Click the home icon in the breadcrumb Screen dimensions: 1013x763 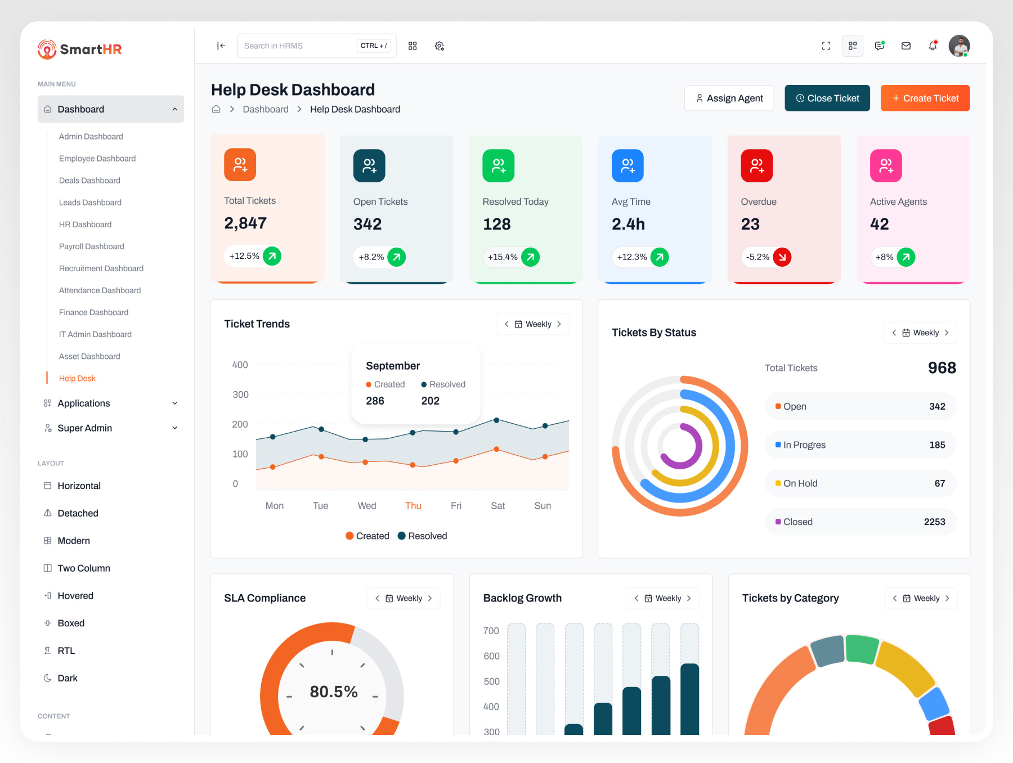tap(216, 109)
